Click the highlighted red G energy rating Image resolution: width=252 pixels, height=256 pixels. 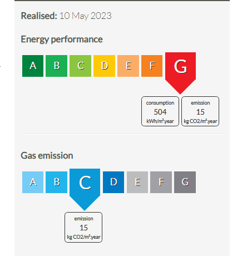pos(180,71)
